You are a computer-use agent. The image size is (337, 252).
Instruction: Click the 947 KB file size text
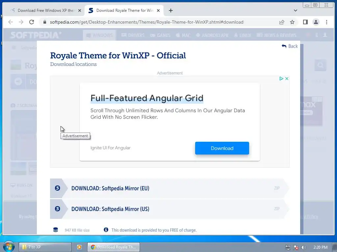point(77,230)
